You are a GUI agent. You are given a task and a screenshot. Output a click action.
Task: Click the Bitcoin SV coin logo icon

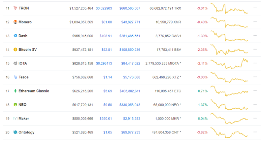click(x=15, y=50)
